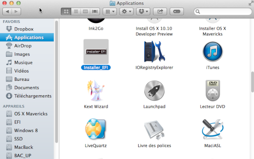
Task: Select Applications in the sidebar favorites
Action: tap(27, 37)
